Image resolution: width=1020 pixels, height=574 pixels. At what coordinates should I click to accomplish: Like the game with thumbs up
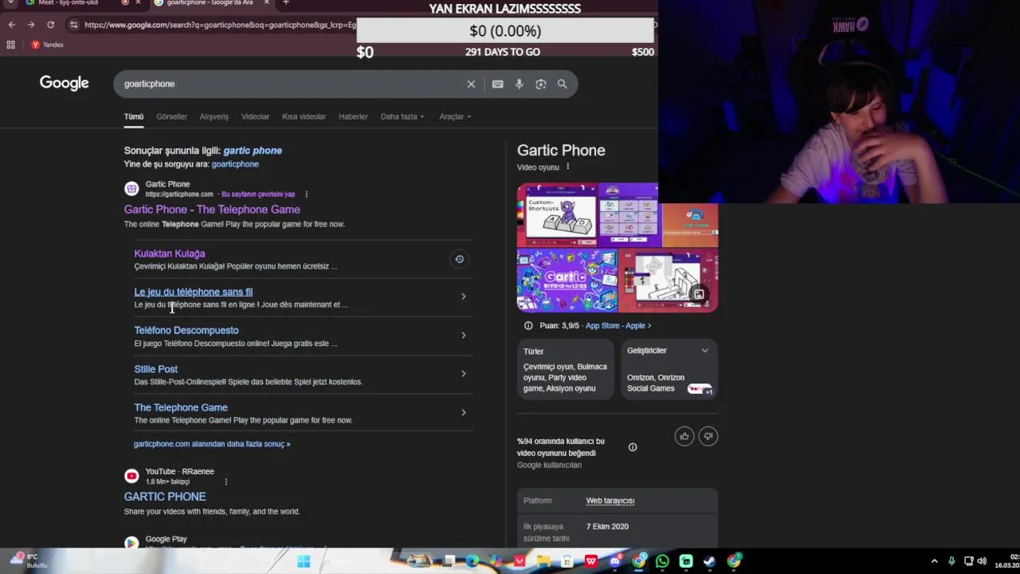point(685,436)
